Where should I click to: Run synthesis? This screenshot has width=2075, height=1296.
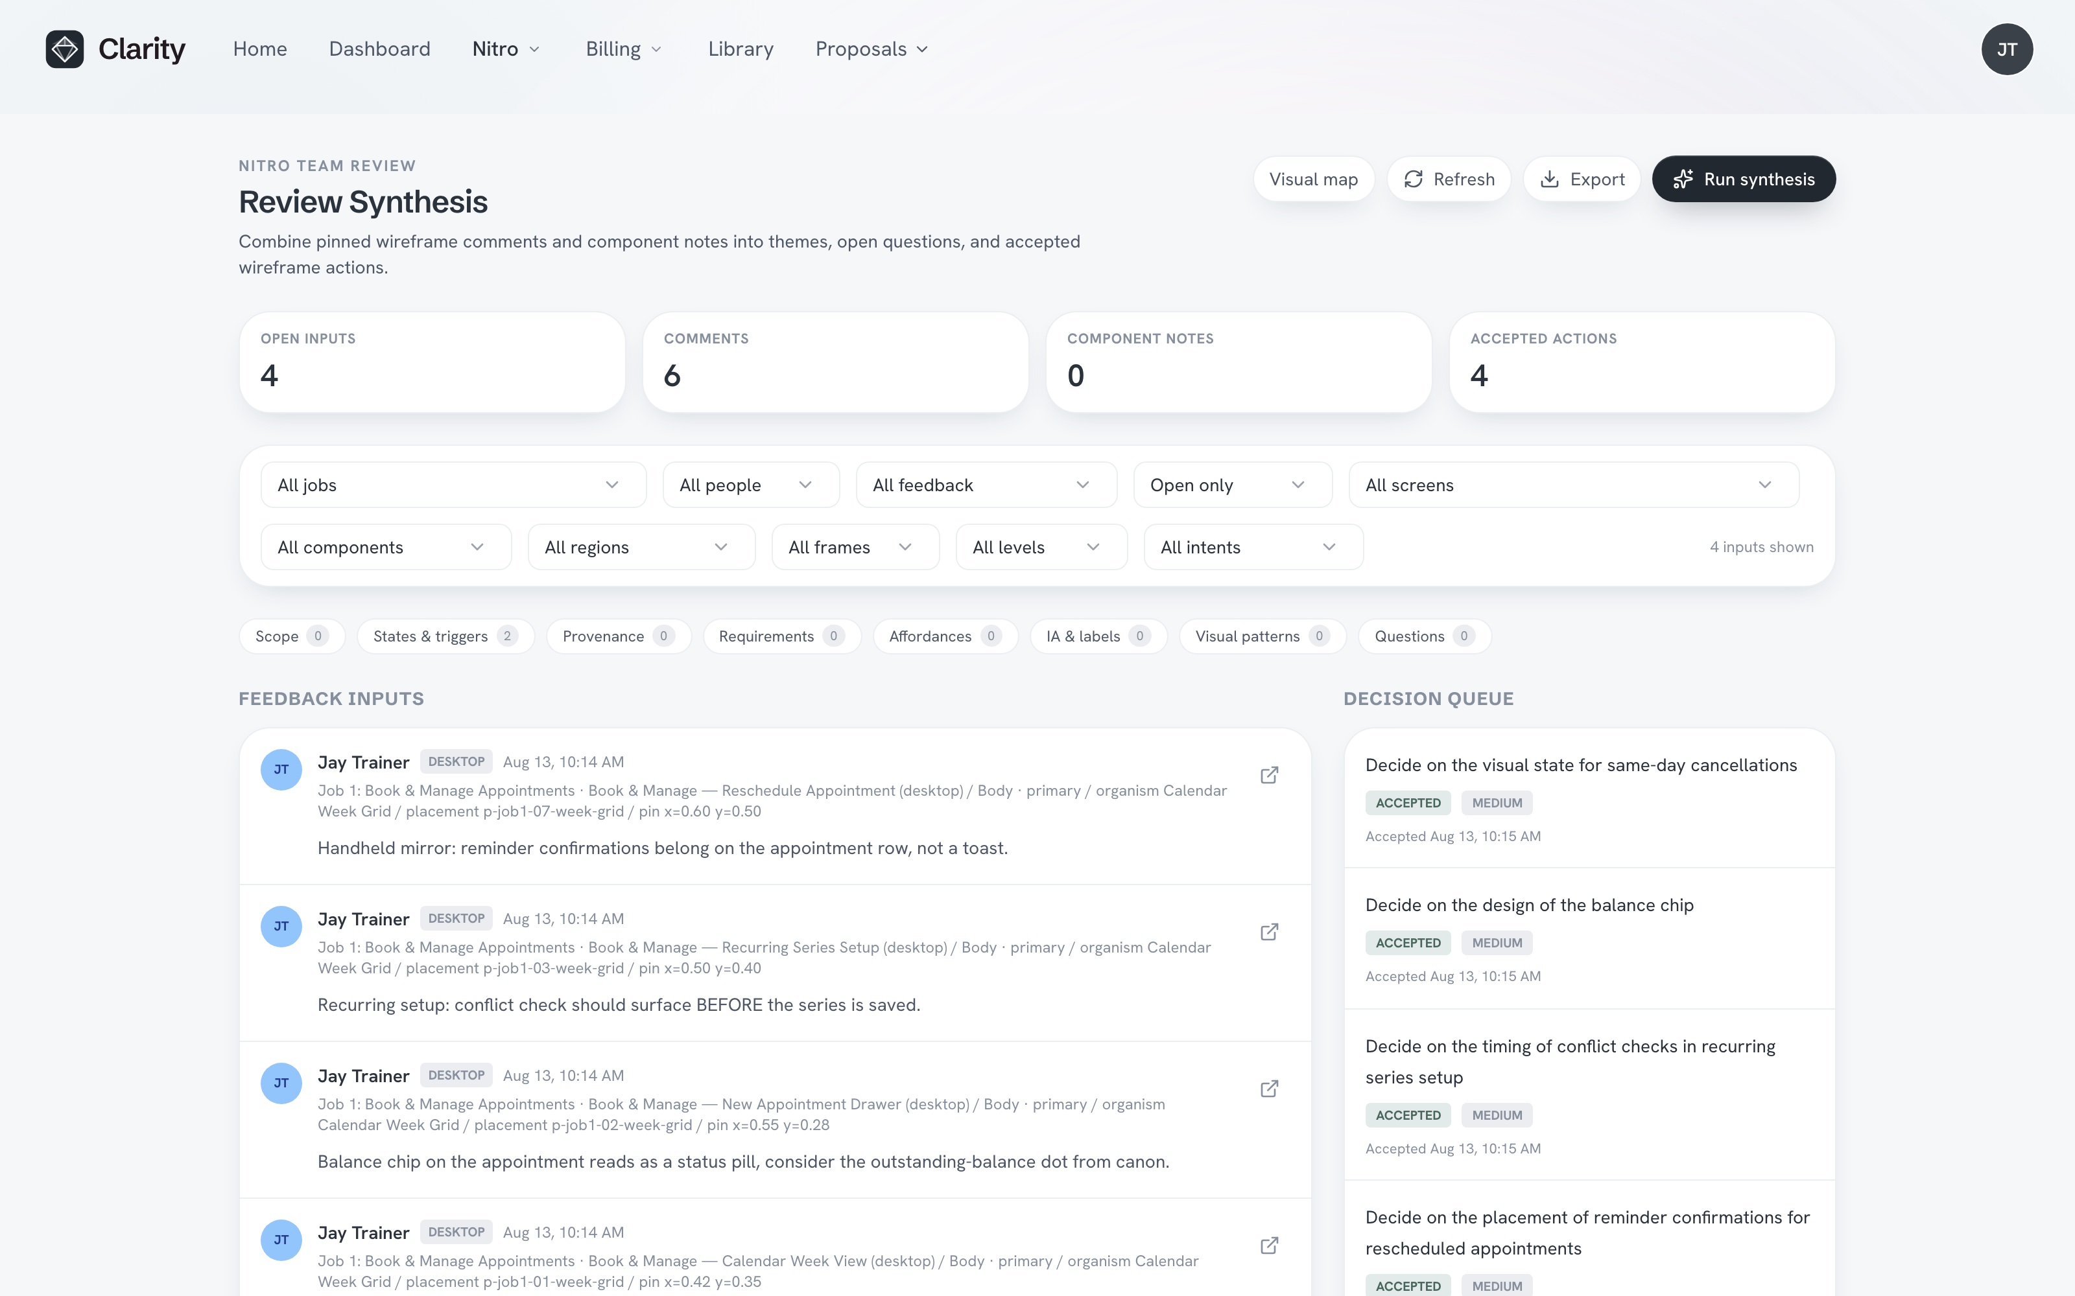tap(1743, 179)
